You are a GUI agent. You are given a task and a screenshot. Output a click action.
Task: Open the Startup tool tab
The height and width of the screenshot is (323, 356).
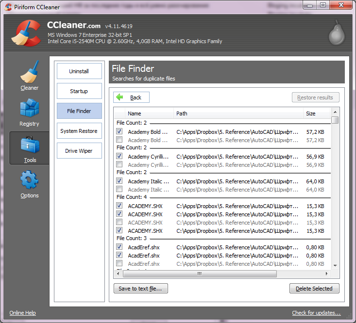79,91
